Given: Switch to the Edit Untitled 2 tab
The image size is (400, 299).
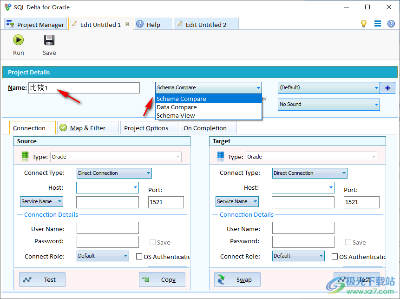Looking at the screenshot, I should 206,25.
